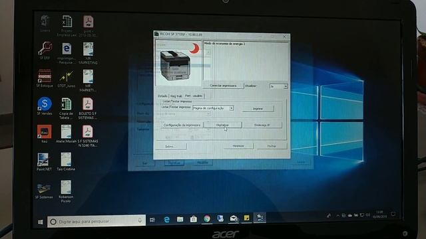Expand the Página de configuração dropdown
This screenshot has width=426, height=239.
pyautogui.click(x=231, y=108)
